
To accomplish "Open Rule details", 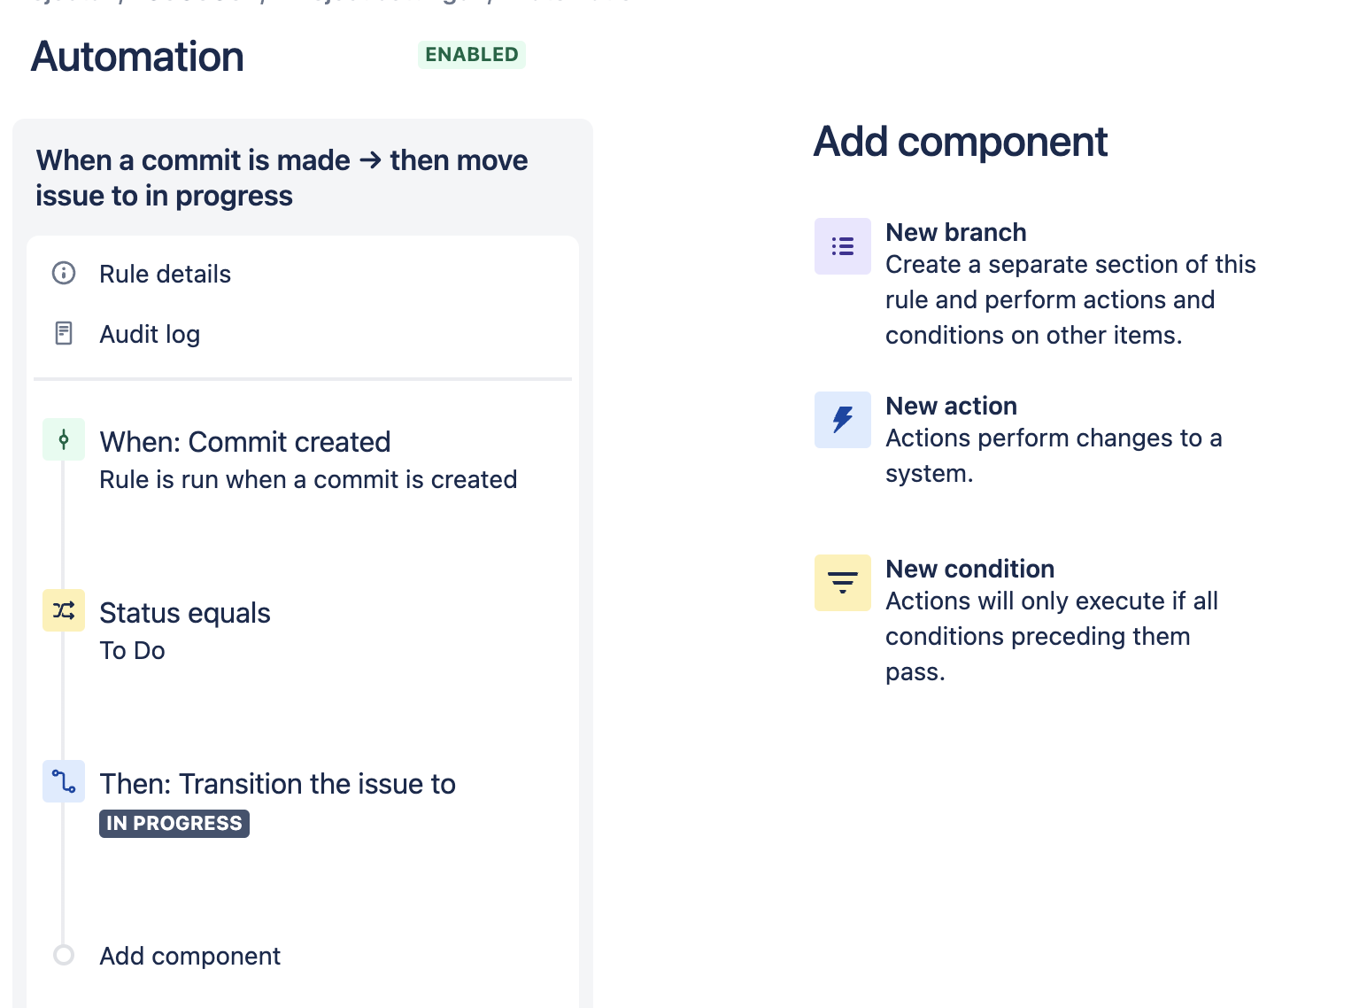I will click(165, 274).
